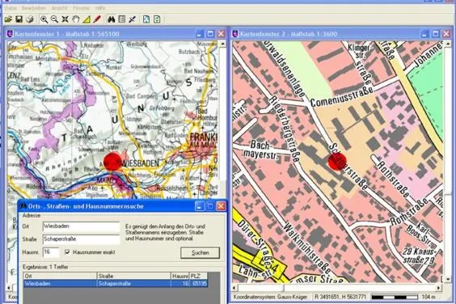Focus the Hausnr. input field

[51, 252]
